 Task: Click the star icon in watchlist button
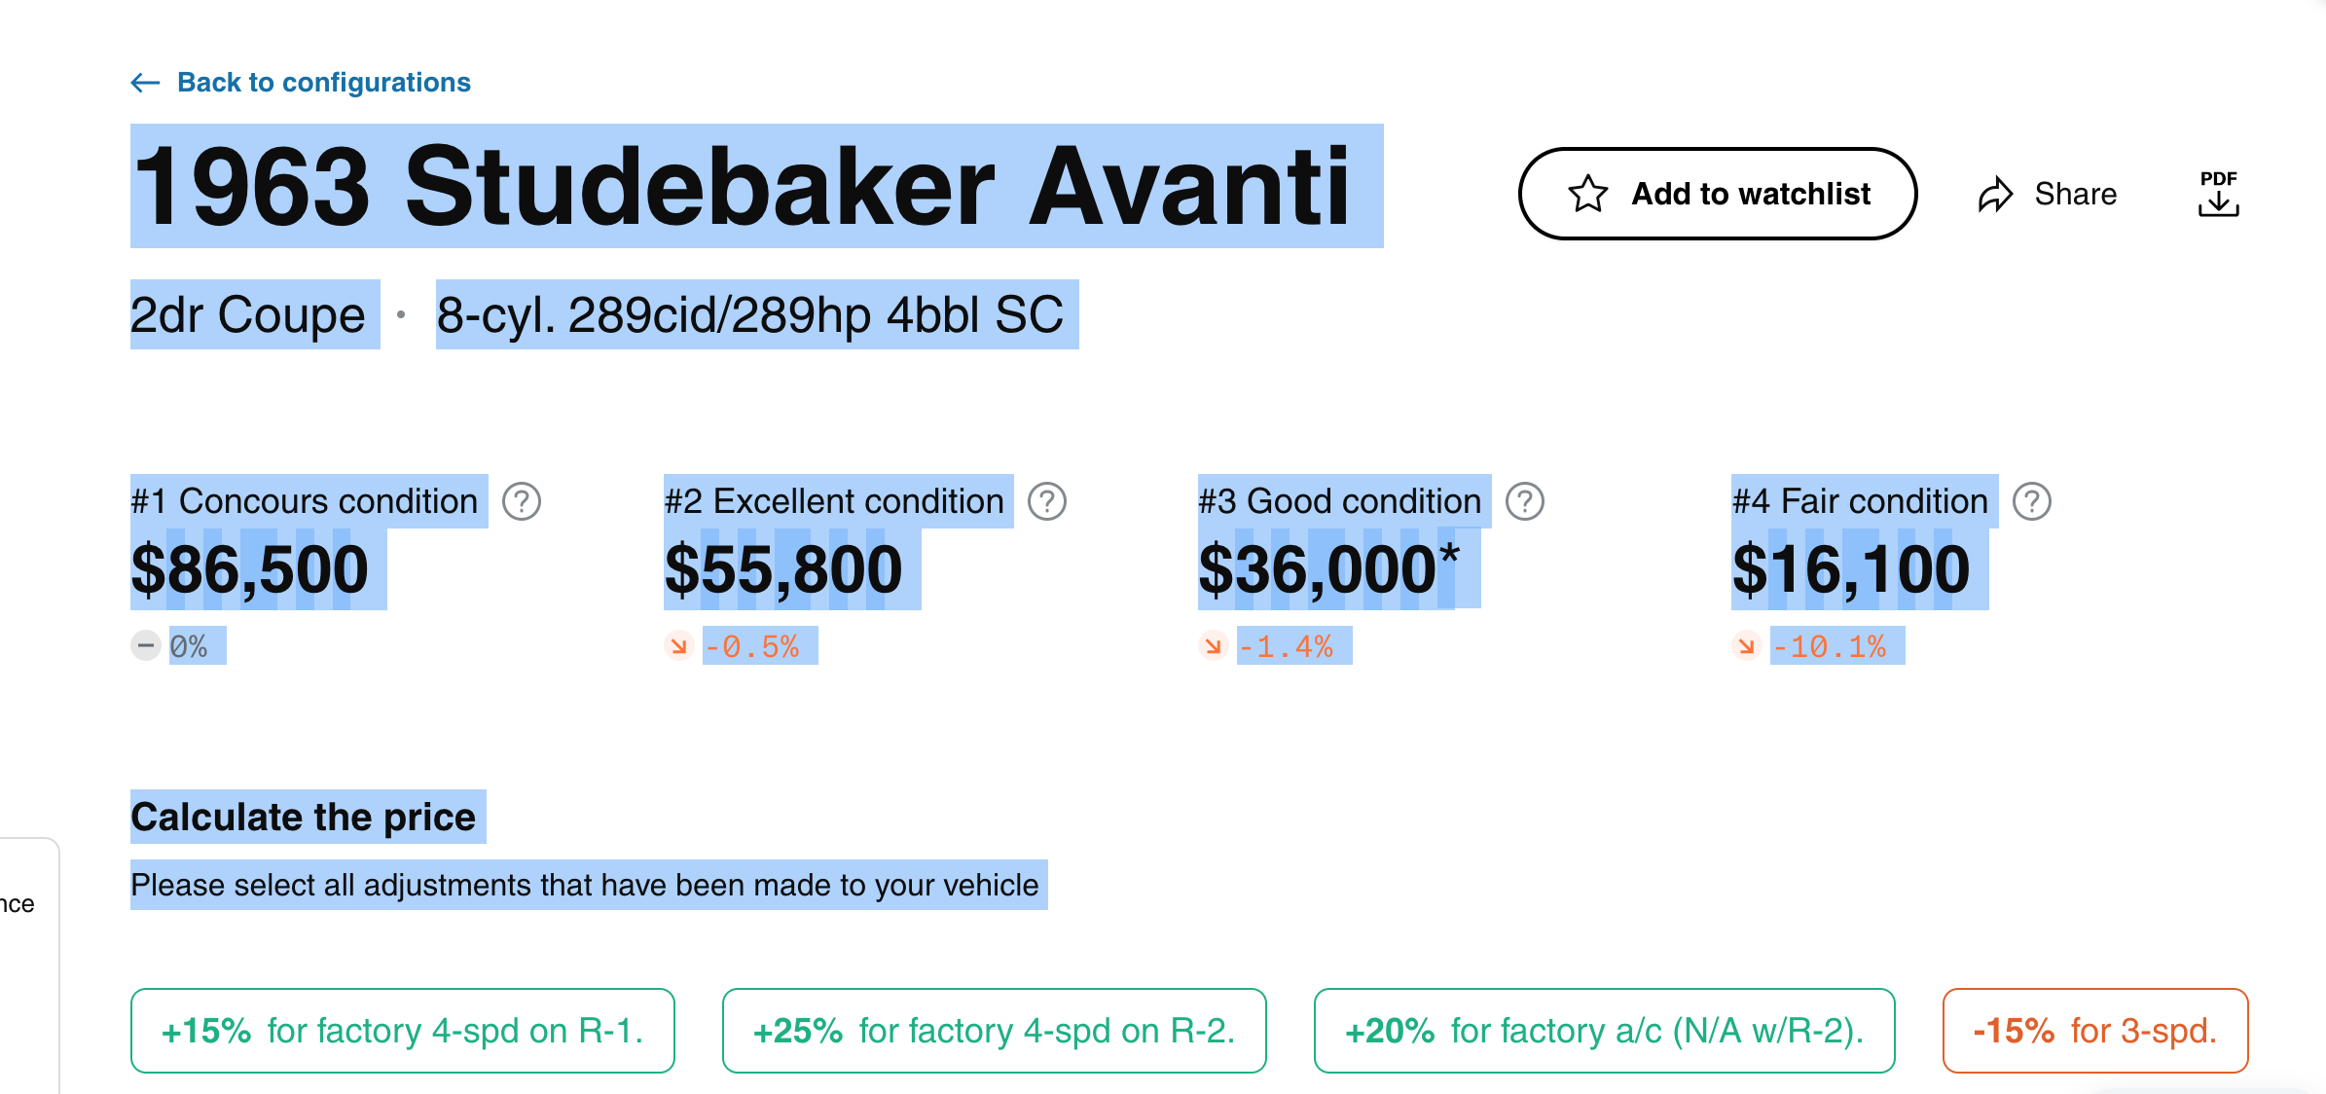(x=1587, y=194)
